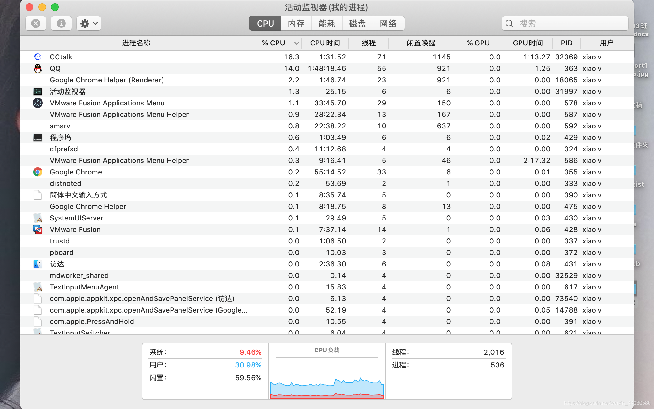Select Google Chrome Helper (Renderer) row
Screen dimensions: 654x409
point(327,80)
